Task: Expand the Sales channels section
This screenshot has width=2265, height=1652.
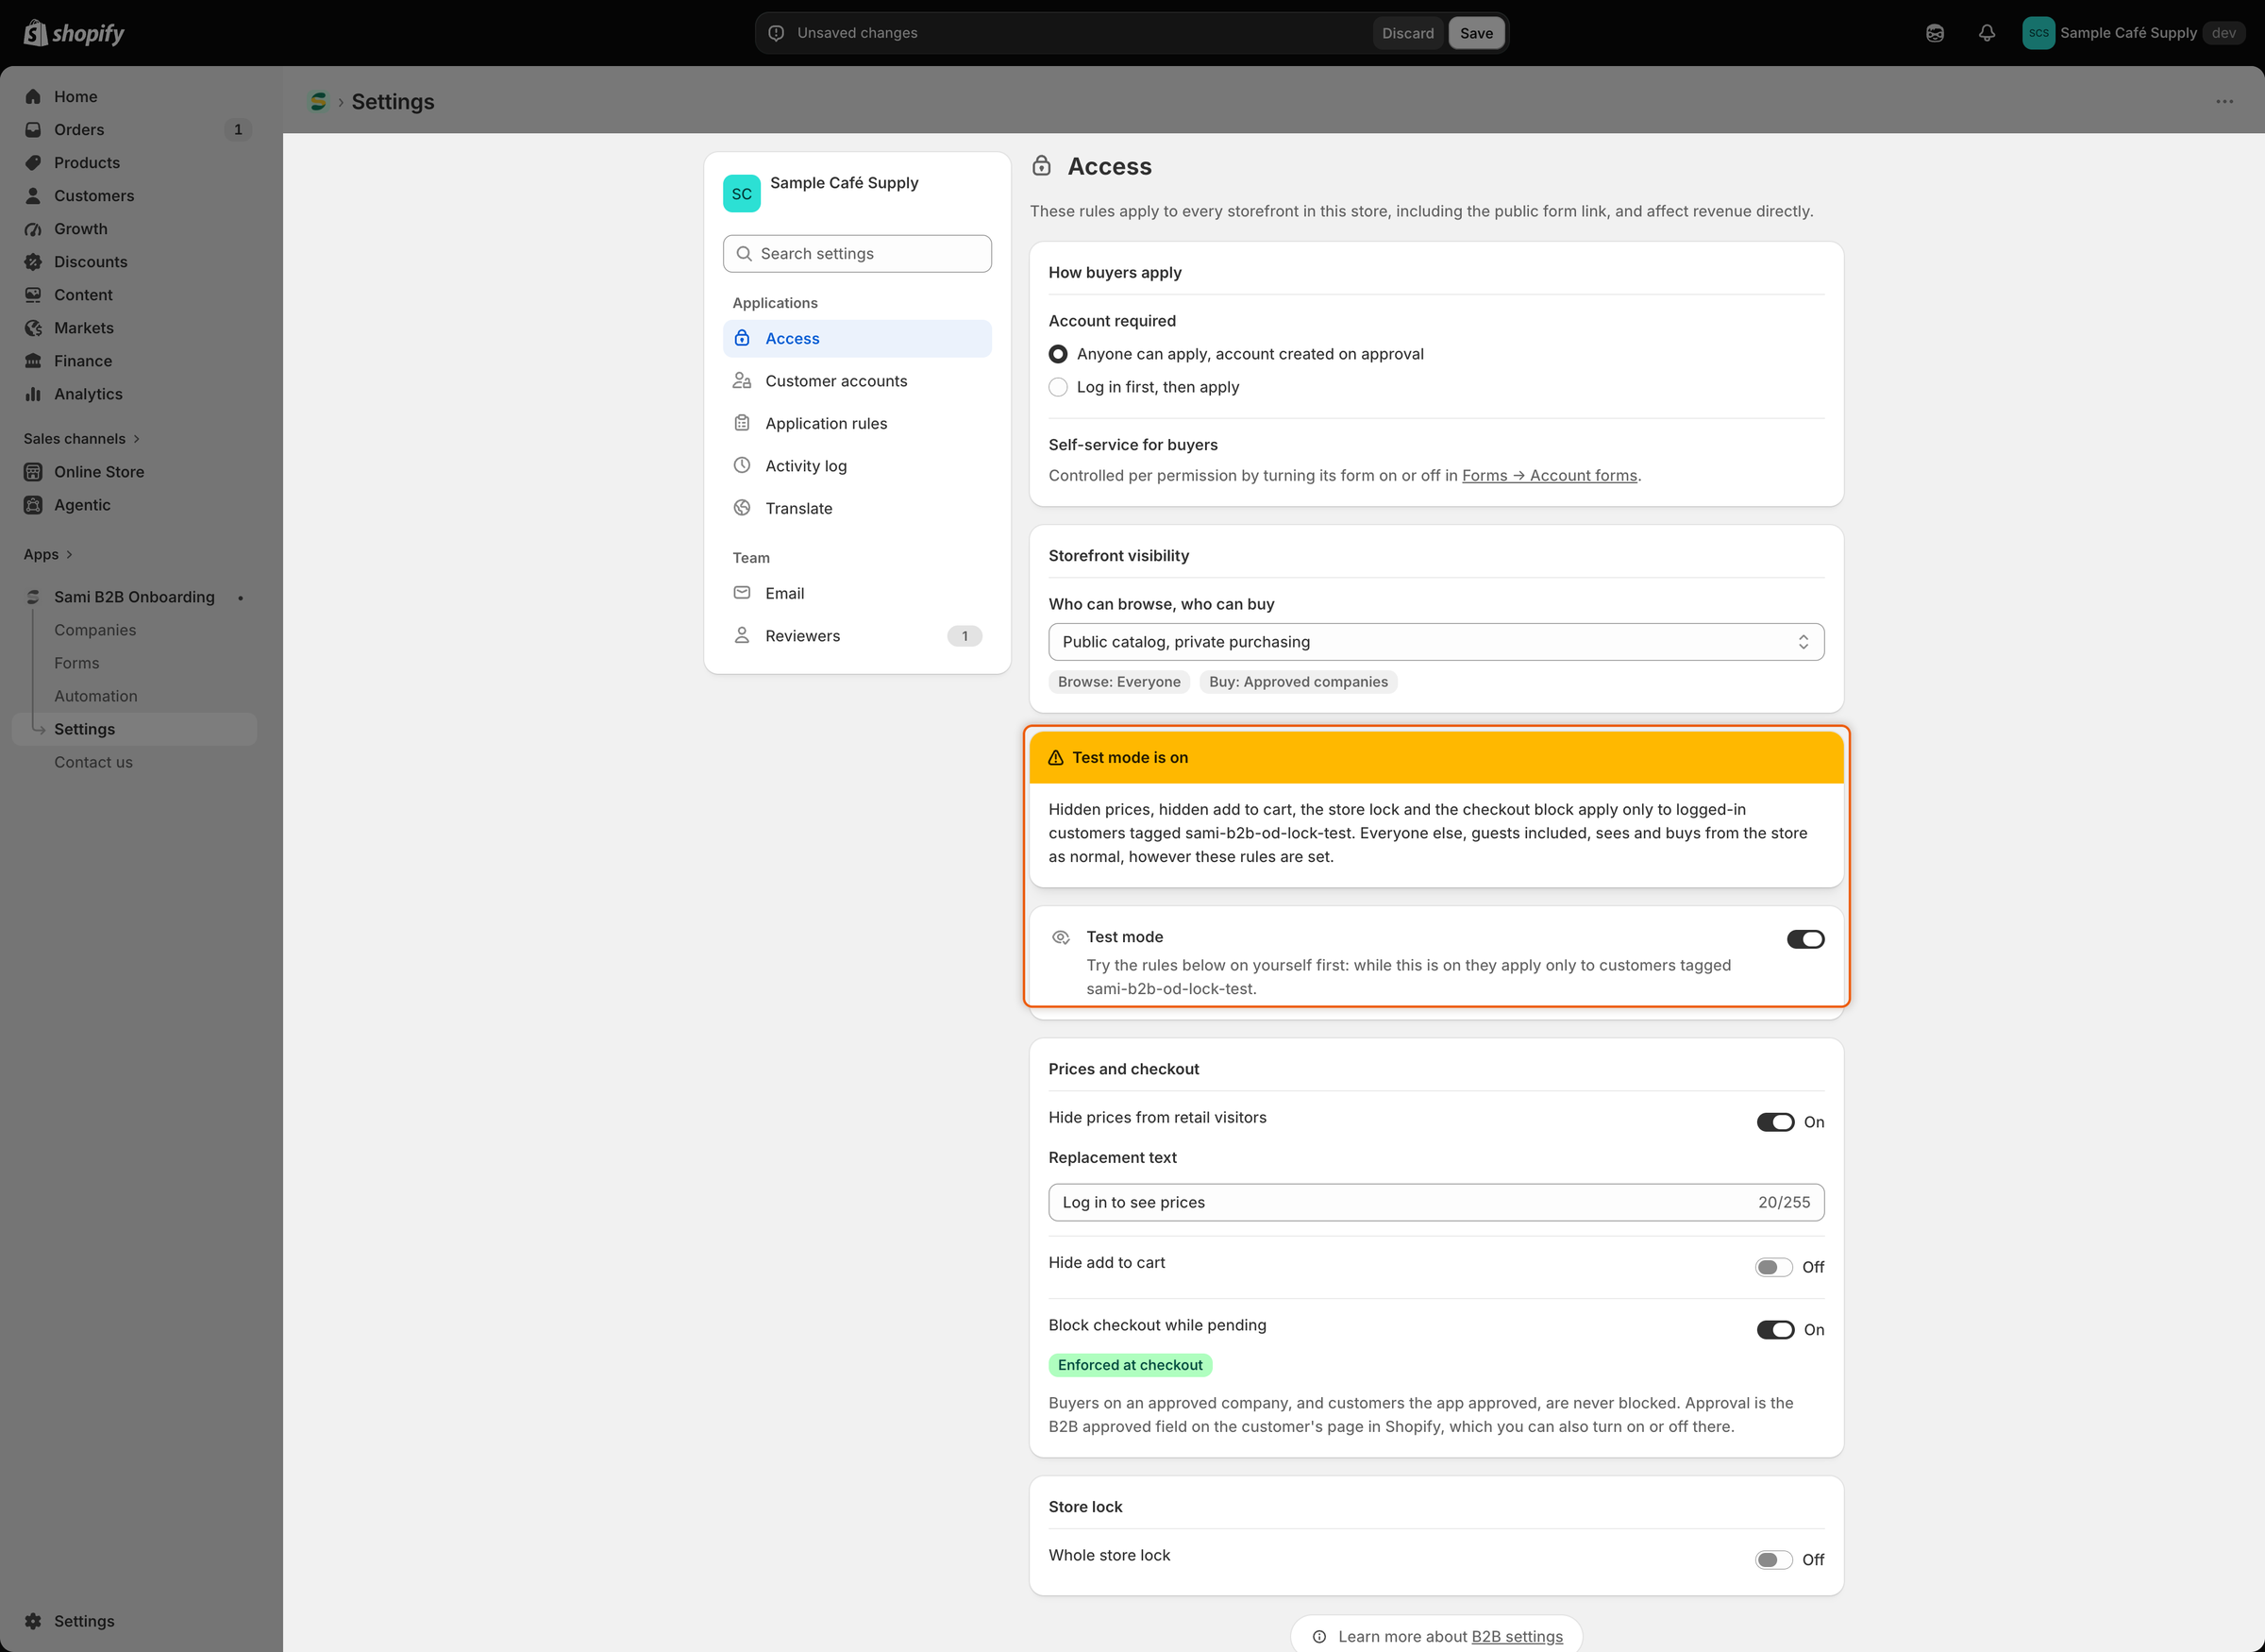Action: [82, 439]
